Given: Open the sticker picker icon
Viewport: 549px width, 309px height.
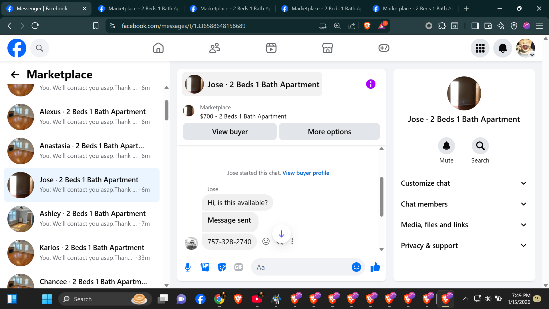Looking at the screenshot, I should coord(222,267).
